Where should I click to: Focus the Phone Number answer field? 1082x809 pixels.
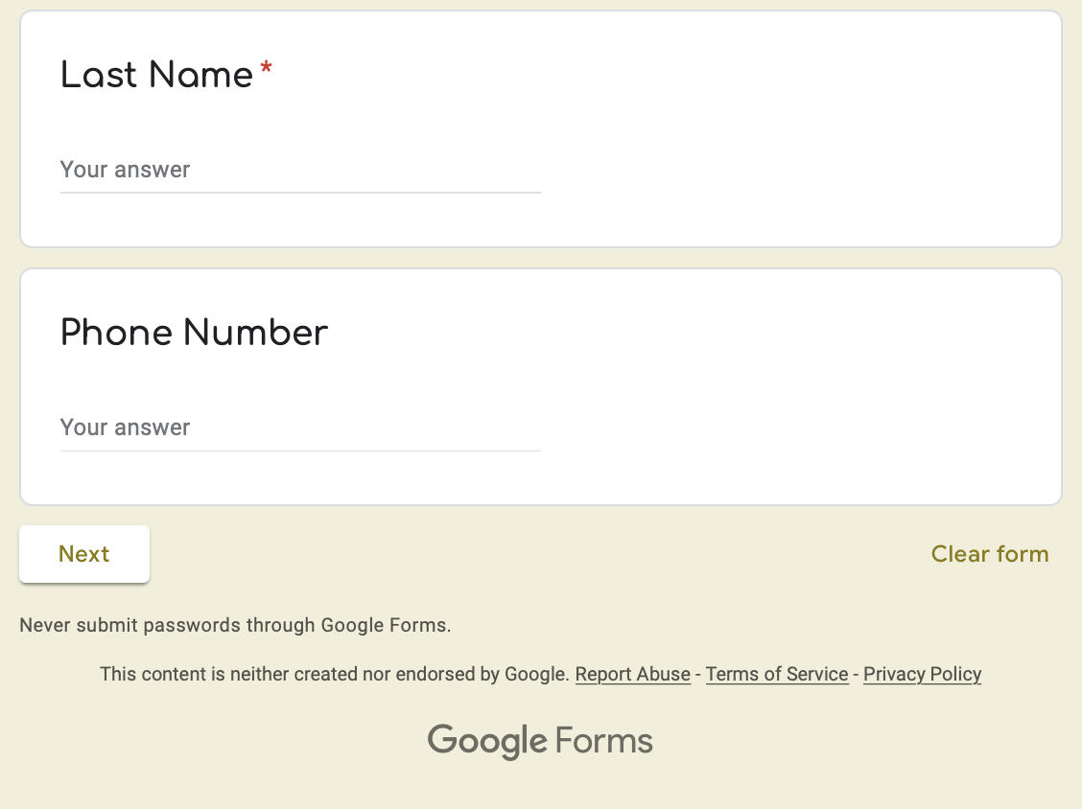pos(300,428)
